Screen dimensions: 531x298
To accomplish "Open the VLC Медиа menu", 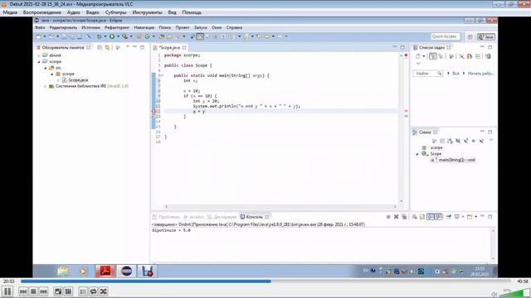I will coord(10,12).
